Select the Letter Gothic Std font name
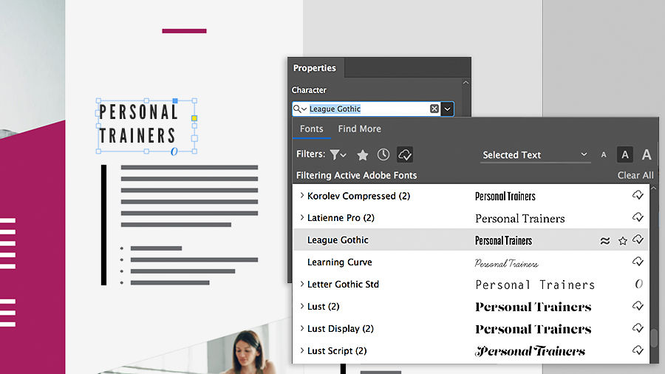The width and height of the screenshot is (665, 374). (x=343, y=284)
